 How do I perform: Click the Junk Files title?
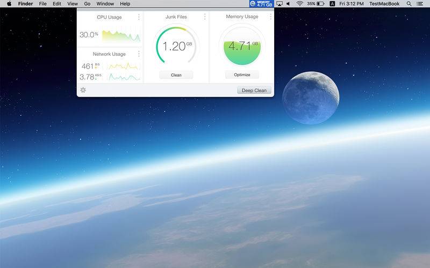pyautogui.click(x=176, y=17)
